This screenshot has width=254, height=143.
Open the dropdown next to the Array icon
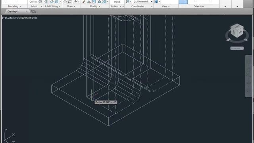pyautogui.click(x=108, y=2)
